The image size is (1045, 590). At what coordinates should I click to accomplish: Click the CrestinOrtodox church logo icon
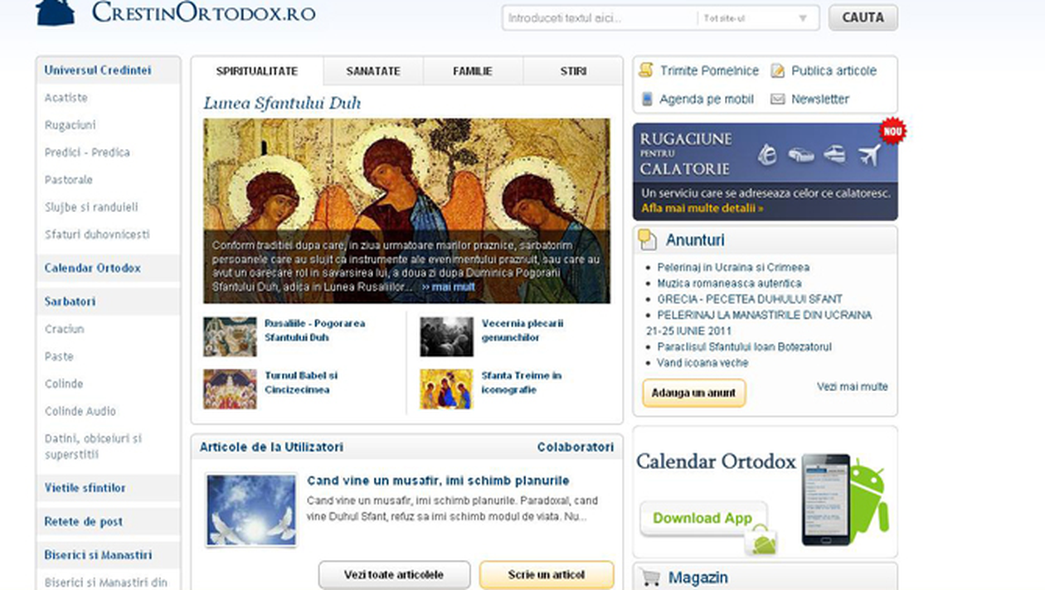tap(55, 12)
